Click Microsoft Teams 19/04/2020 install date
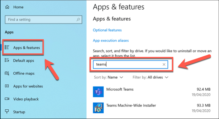Image resolution: width=219 pixels, height=119 pixels. [x=201, y=95]
